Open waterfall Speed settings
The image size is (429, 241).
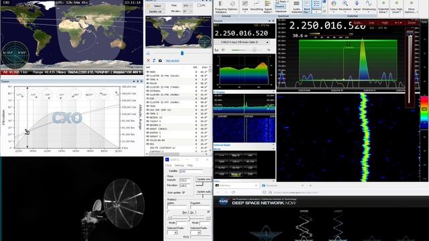[357, 6]
